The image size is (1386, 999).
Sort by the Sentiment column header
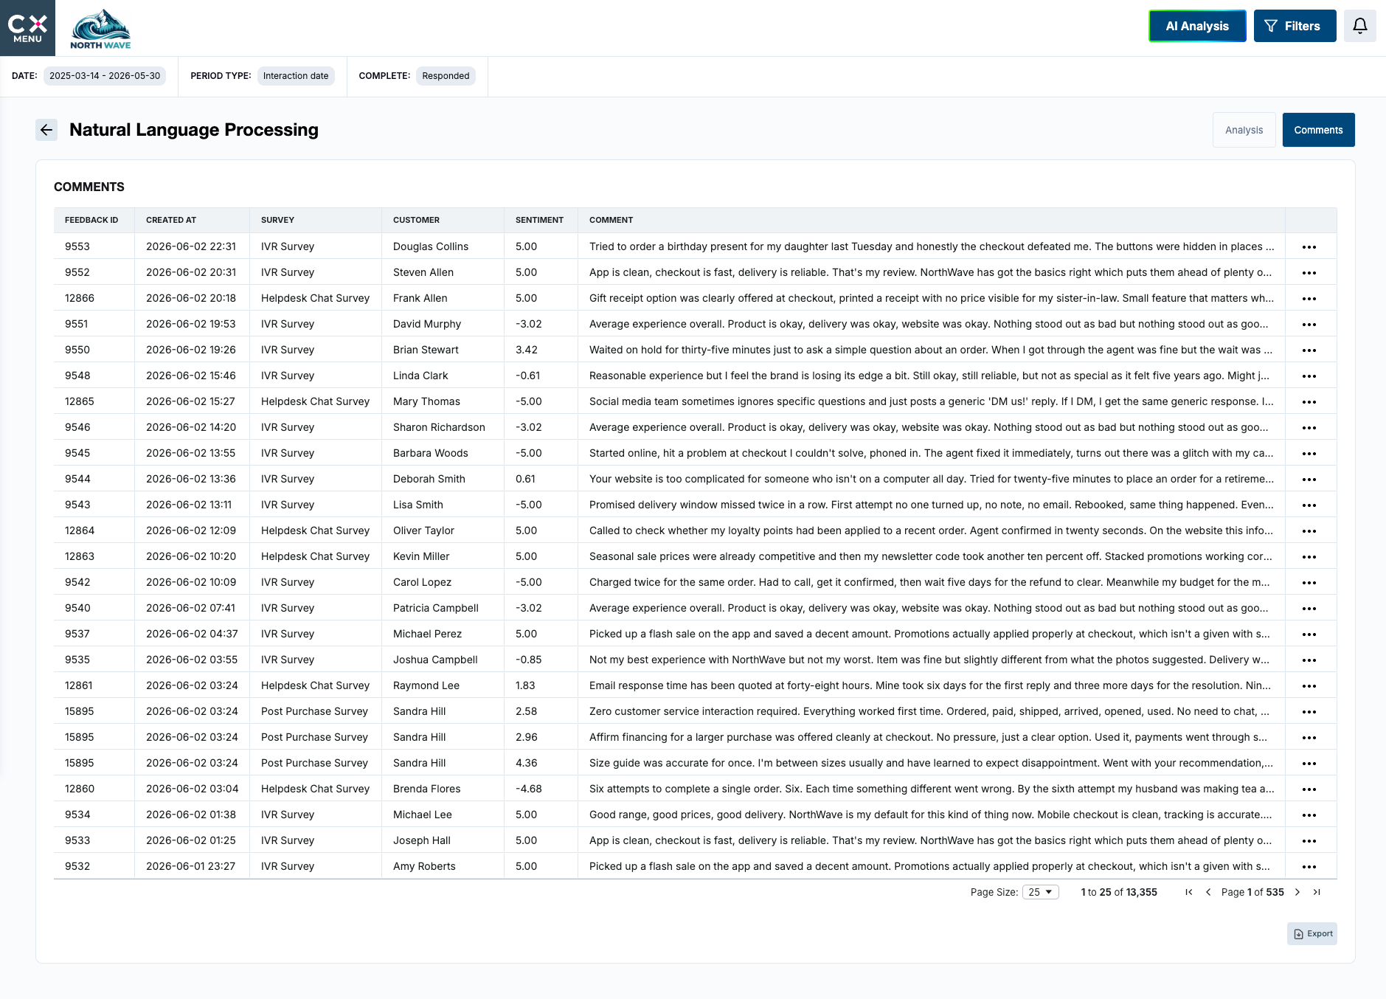click(539, 220)
